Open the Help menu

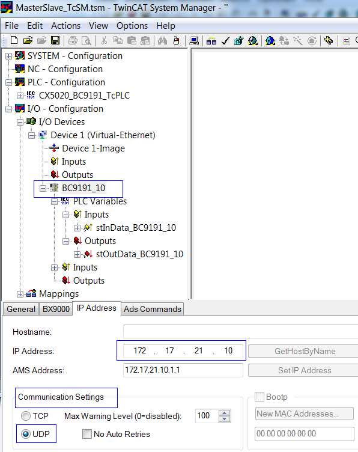click(x=166, y=26)
